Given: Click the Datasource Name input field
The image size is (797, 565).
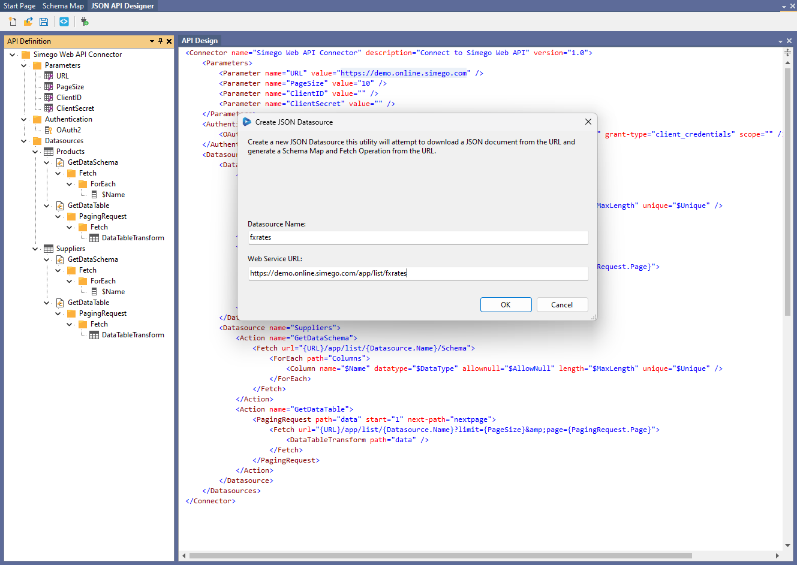Looking at the screenshot, I should (418, 237).
